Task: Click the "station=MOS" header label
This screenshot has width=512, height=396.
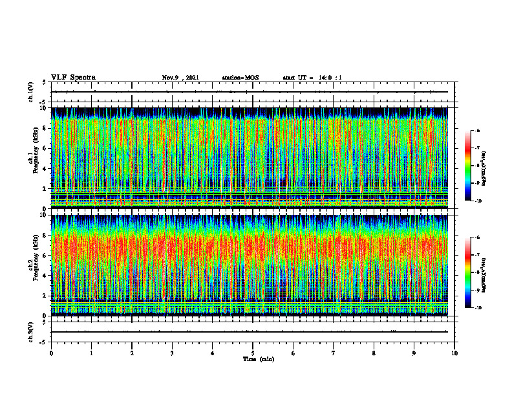Action: point(240,78)
